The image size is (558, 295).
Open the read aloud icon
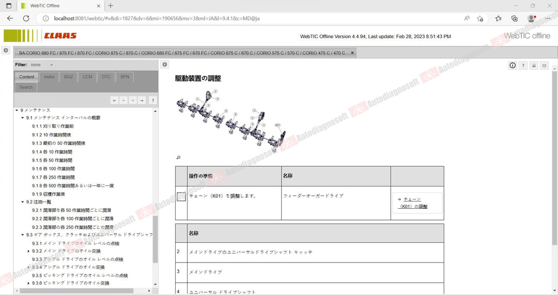(x=467, y=19)
